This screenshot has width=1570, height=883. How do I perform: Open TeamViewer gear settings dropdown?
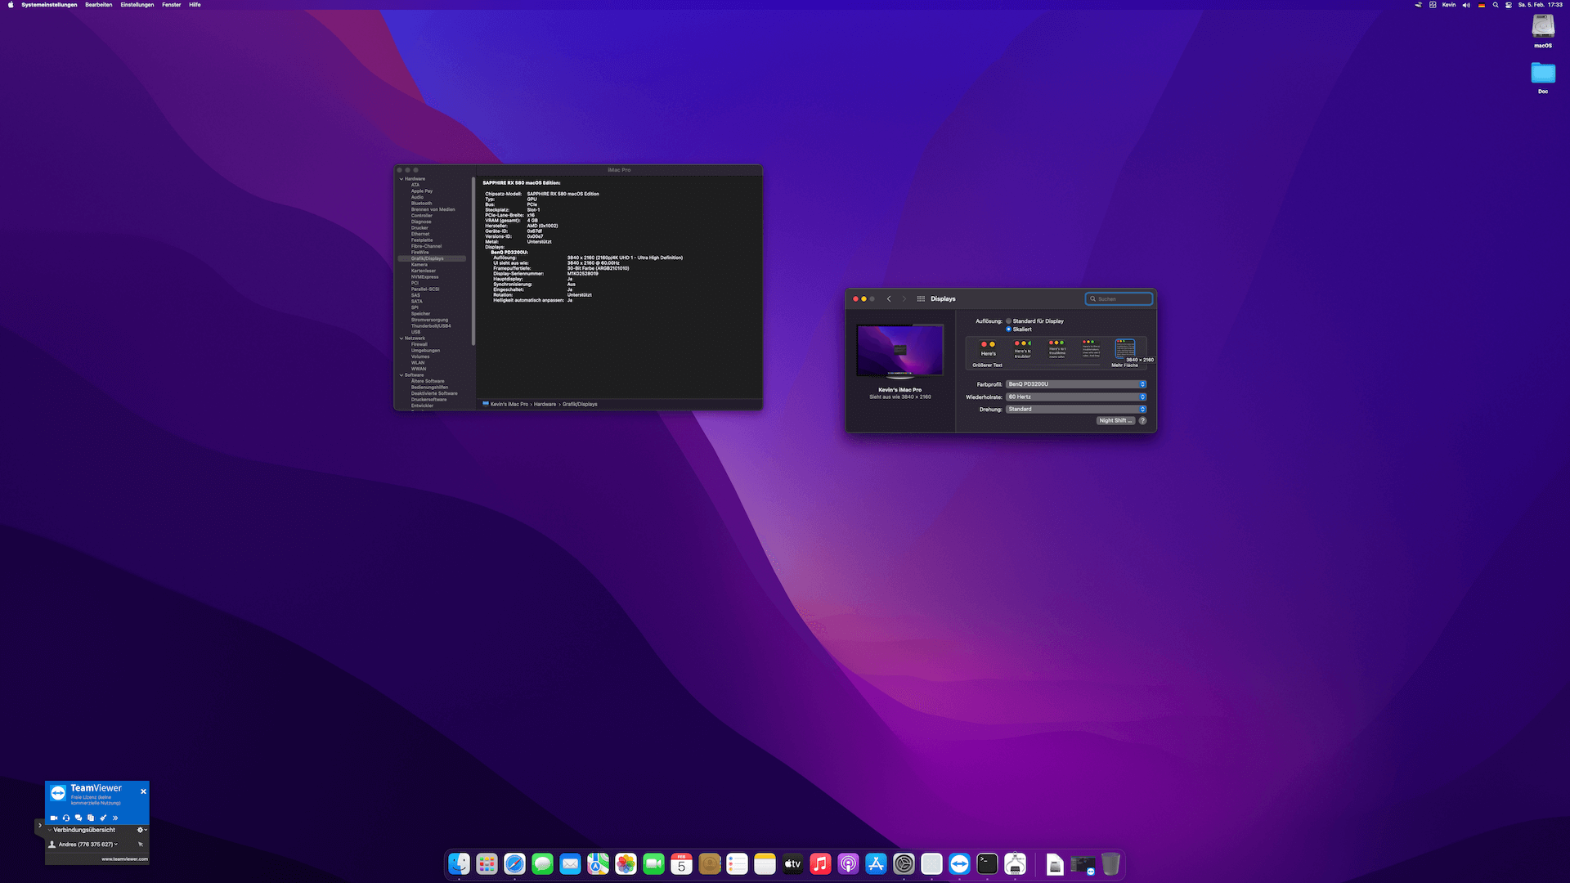click(x=142, y=830)
